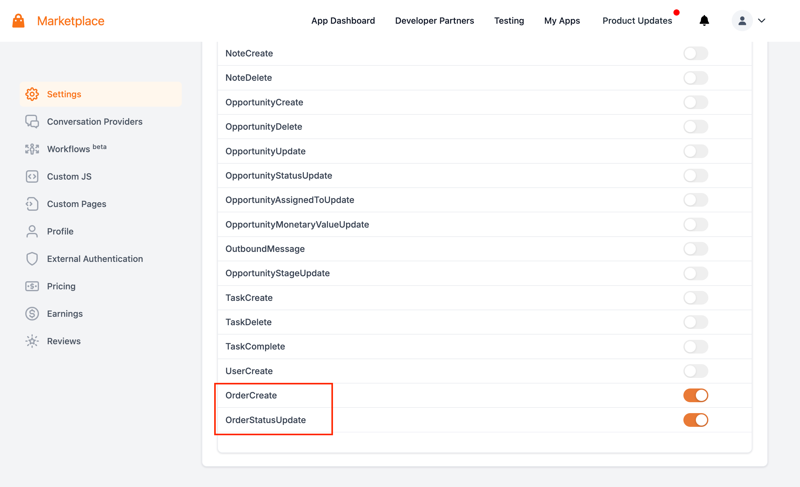Open Product Updates link

coord(637,21)
